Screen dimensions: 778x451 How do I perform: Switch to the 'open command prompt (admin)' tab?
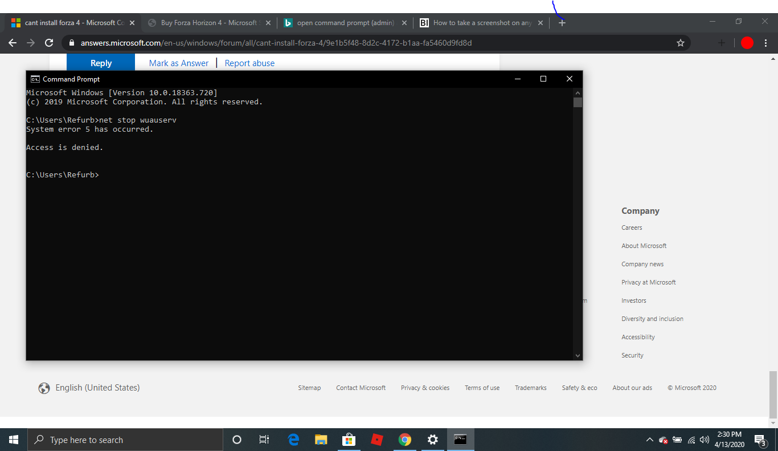coord(345,23)
